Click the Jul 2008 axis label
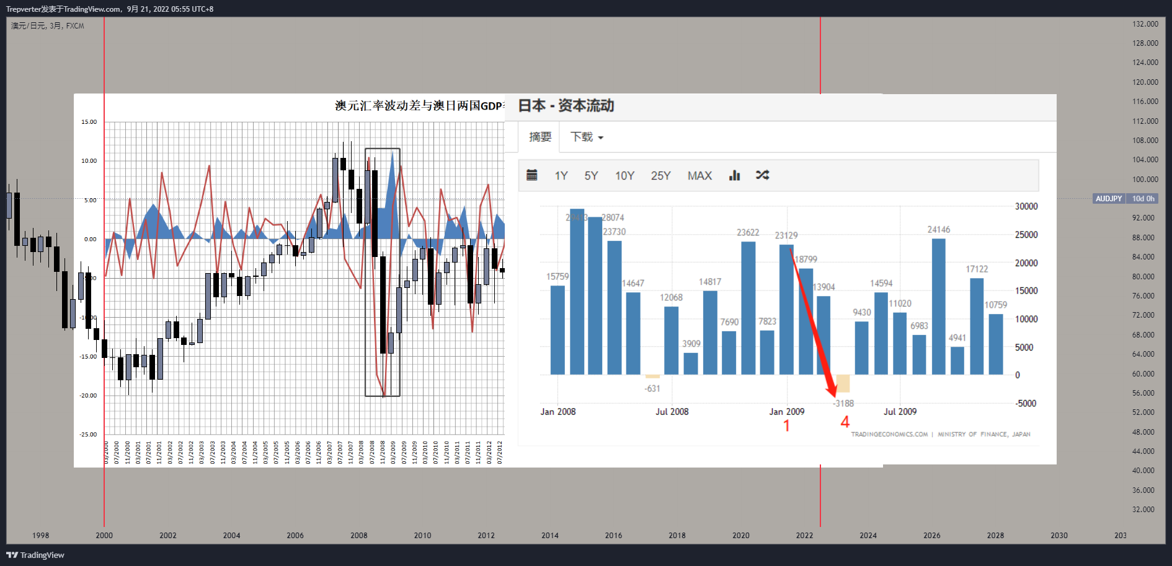1172x566 pixels. tap(672, 412)
